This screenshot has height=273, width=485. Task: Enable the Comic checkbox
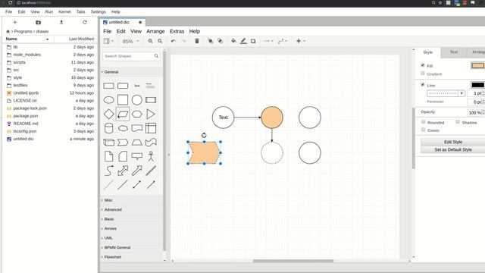[x=423, y=130]
